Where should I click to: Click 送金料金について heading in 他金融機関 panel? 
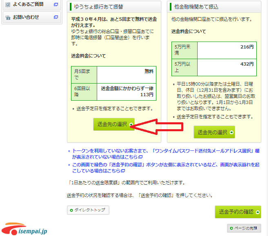pyautogui.click(x=189, y=31)
